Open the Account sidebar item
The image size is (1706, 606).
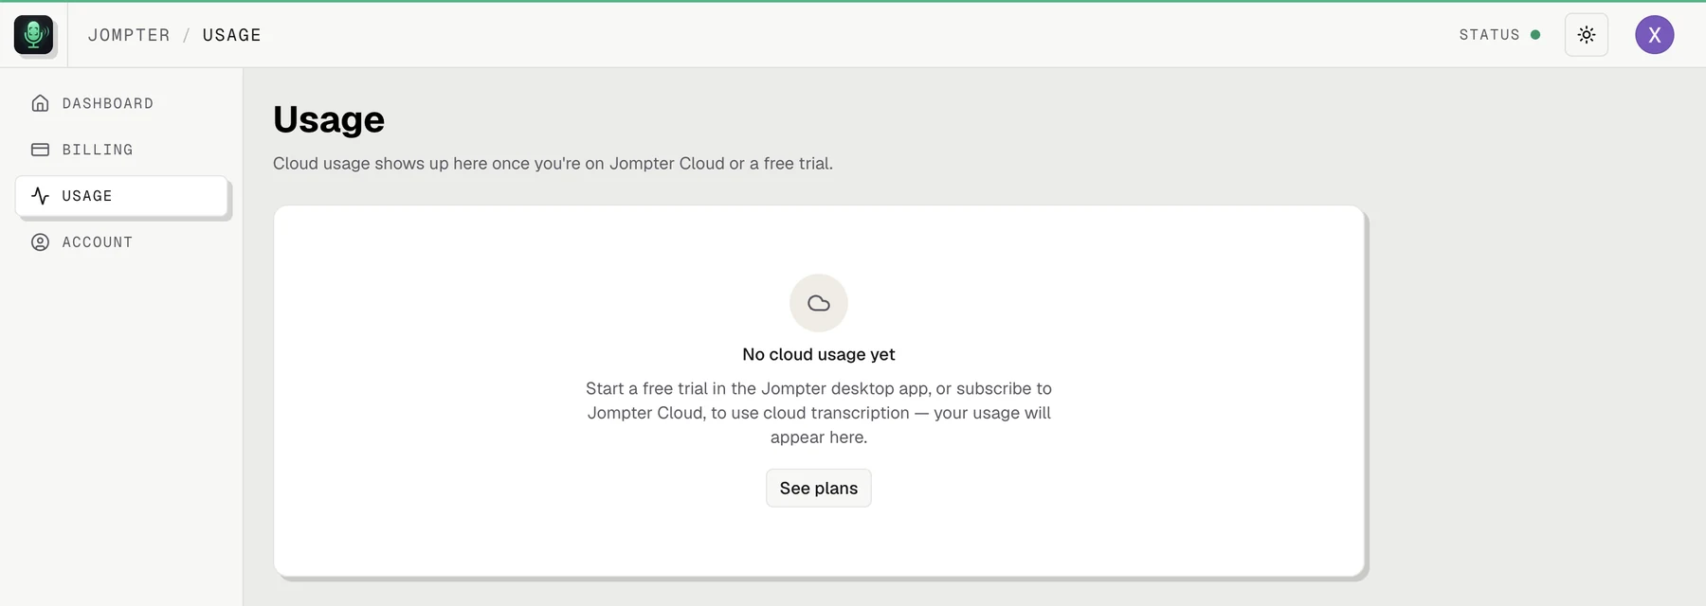pos(121,242)
